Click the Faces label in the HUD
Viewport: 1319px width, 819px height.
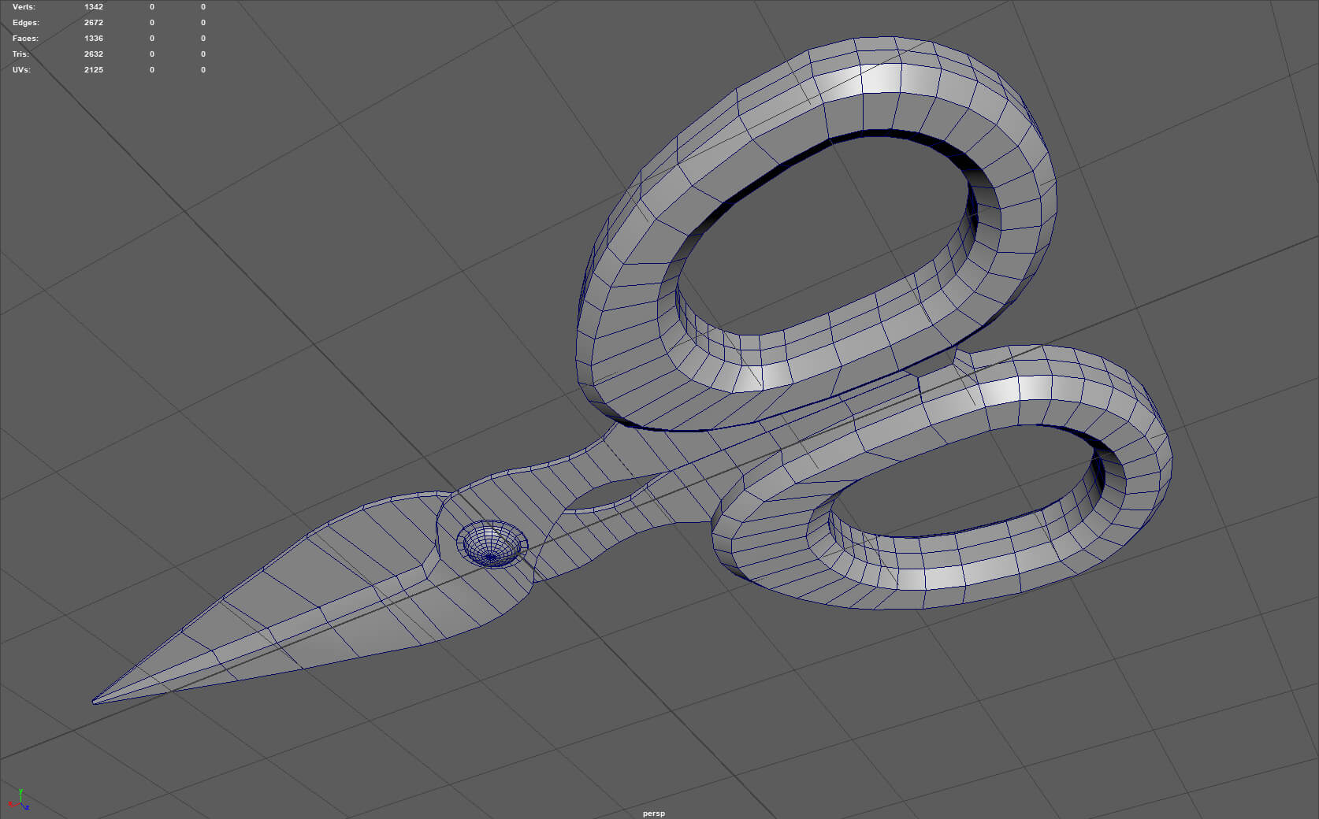point(25,39)
